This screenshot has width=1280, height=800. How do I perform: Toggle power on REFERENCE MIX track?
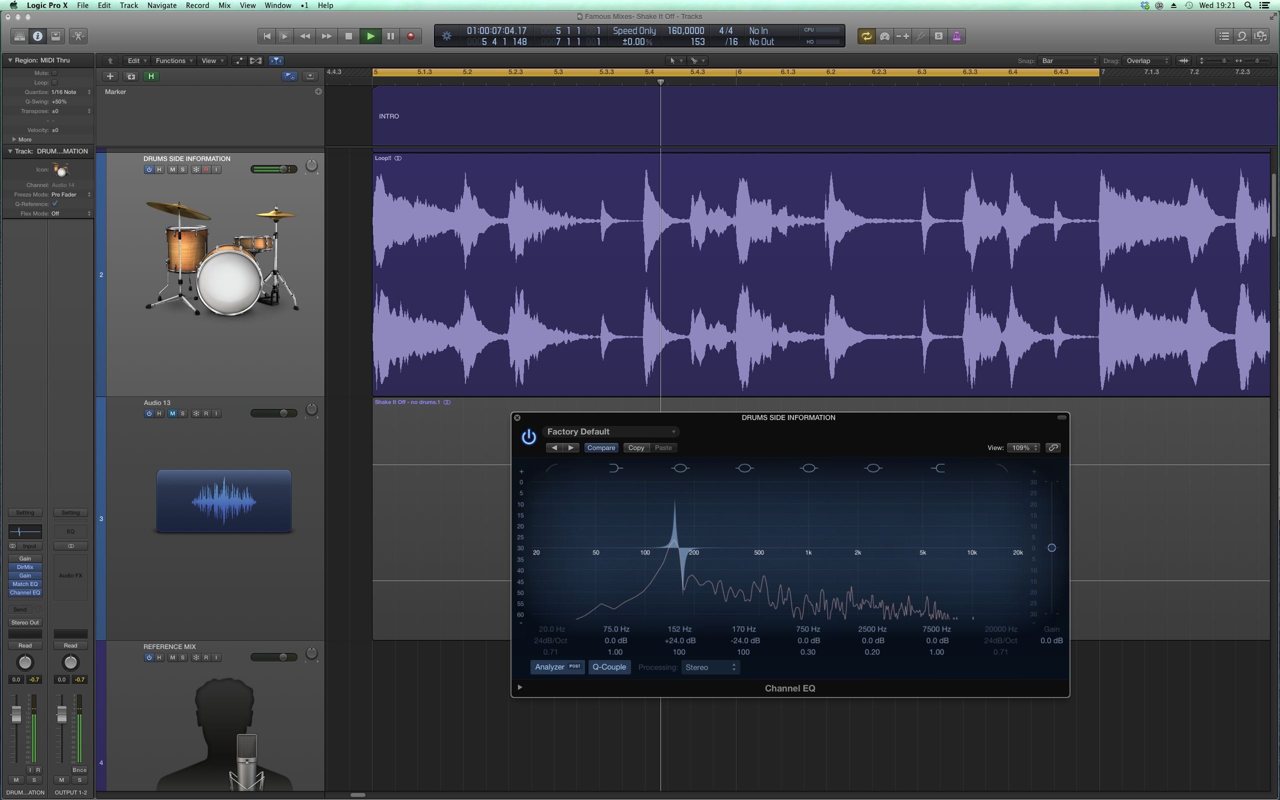pos(148,657)
